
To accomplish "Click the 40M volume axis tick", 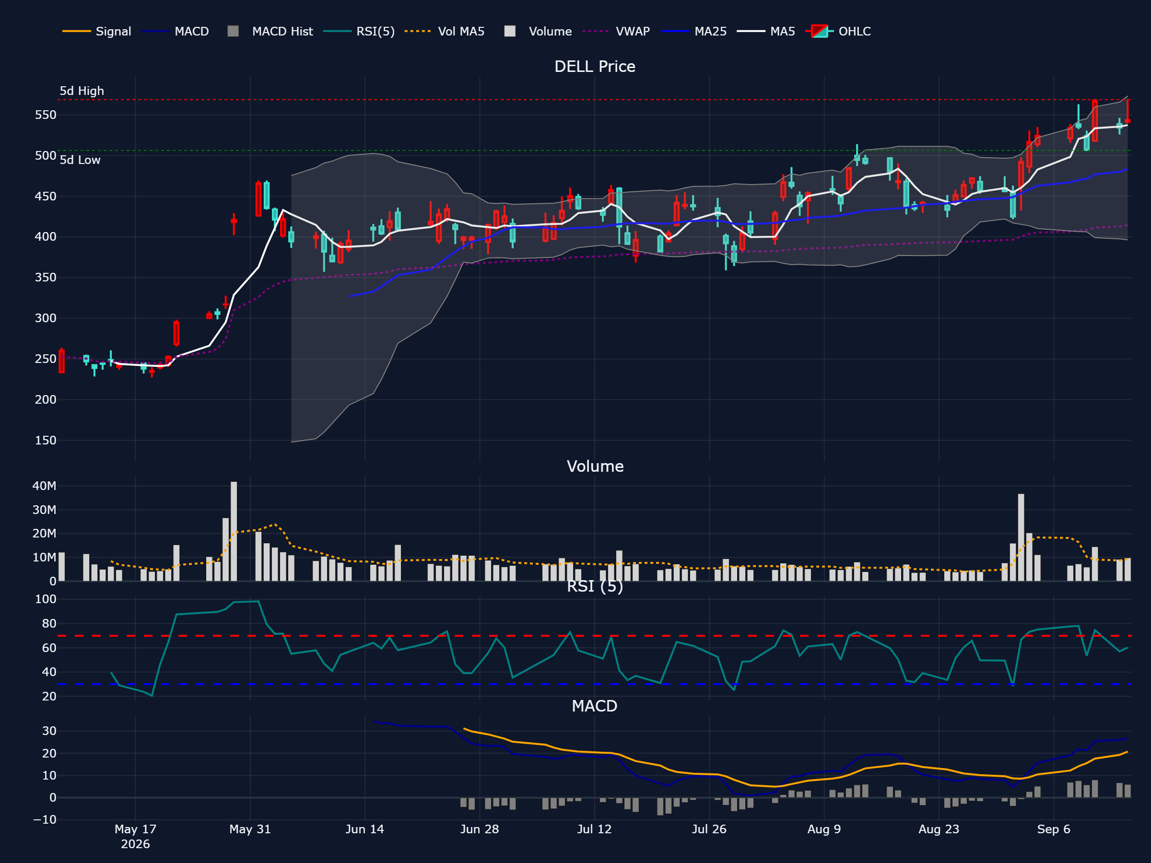I will (x=44, y=486).
